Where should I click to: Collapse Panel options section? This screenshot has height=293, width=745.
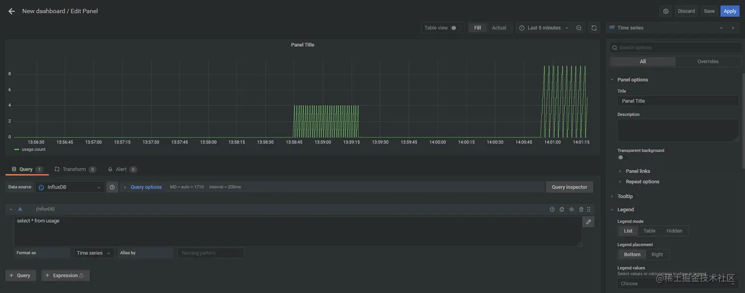tap(632, 80)
